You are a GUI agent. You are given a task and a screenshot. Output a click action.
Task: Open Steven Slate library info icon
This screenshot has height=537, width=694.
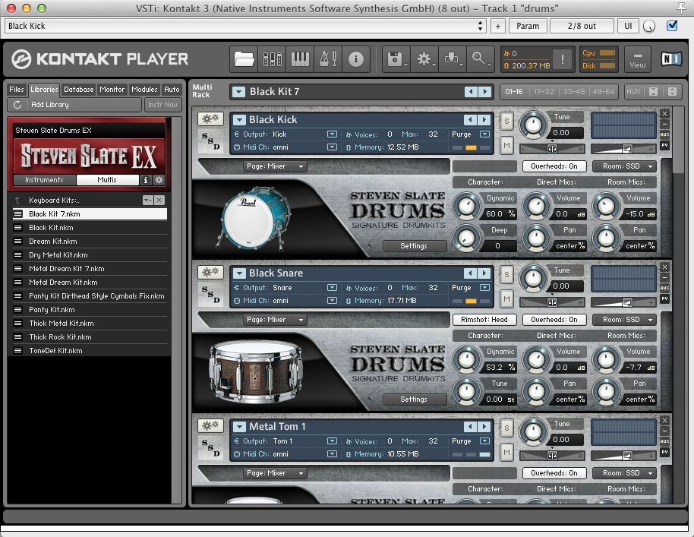145,180
